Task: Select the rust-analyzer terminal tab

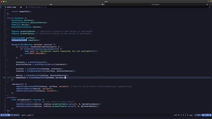Action: (x=155, y=4)
